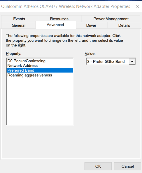Open the Value dropdown arrow

132,61
